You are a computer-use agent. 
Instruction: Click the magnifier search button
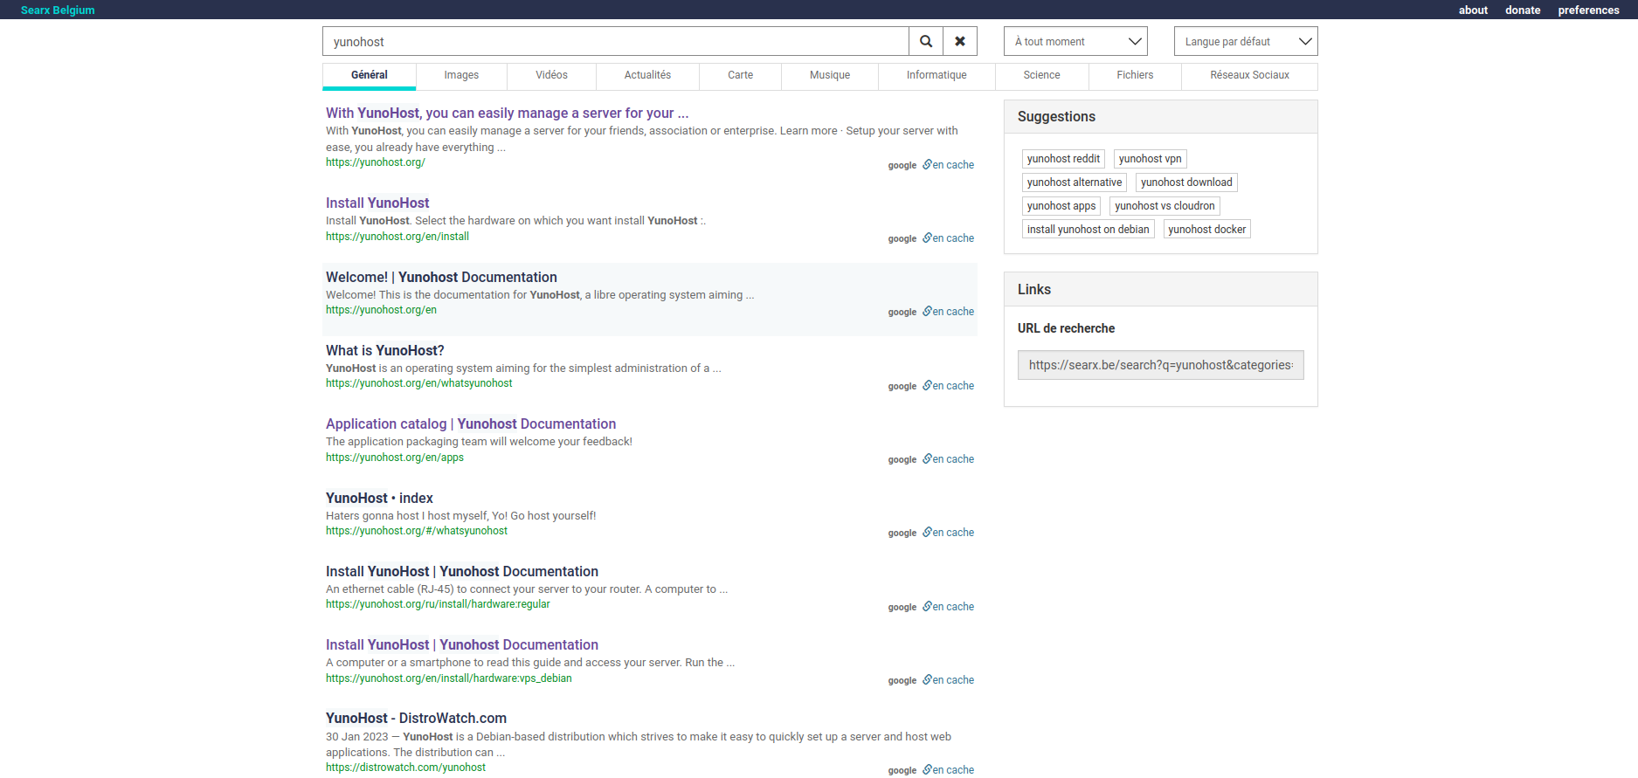[926, 41]
